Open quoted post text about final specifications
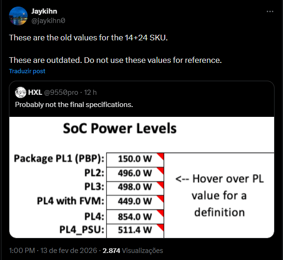Image resolution: width=283 pixels, height=260 pixels. [74, 104]
